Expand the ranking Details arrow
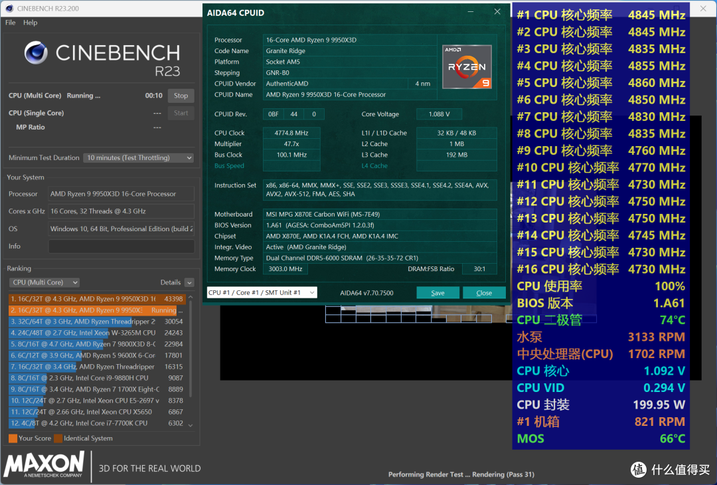This screenshot has width=717, height=485. coord(189,283)
